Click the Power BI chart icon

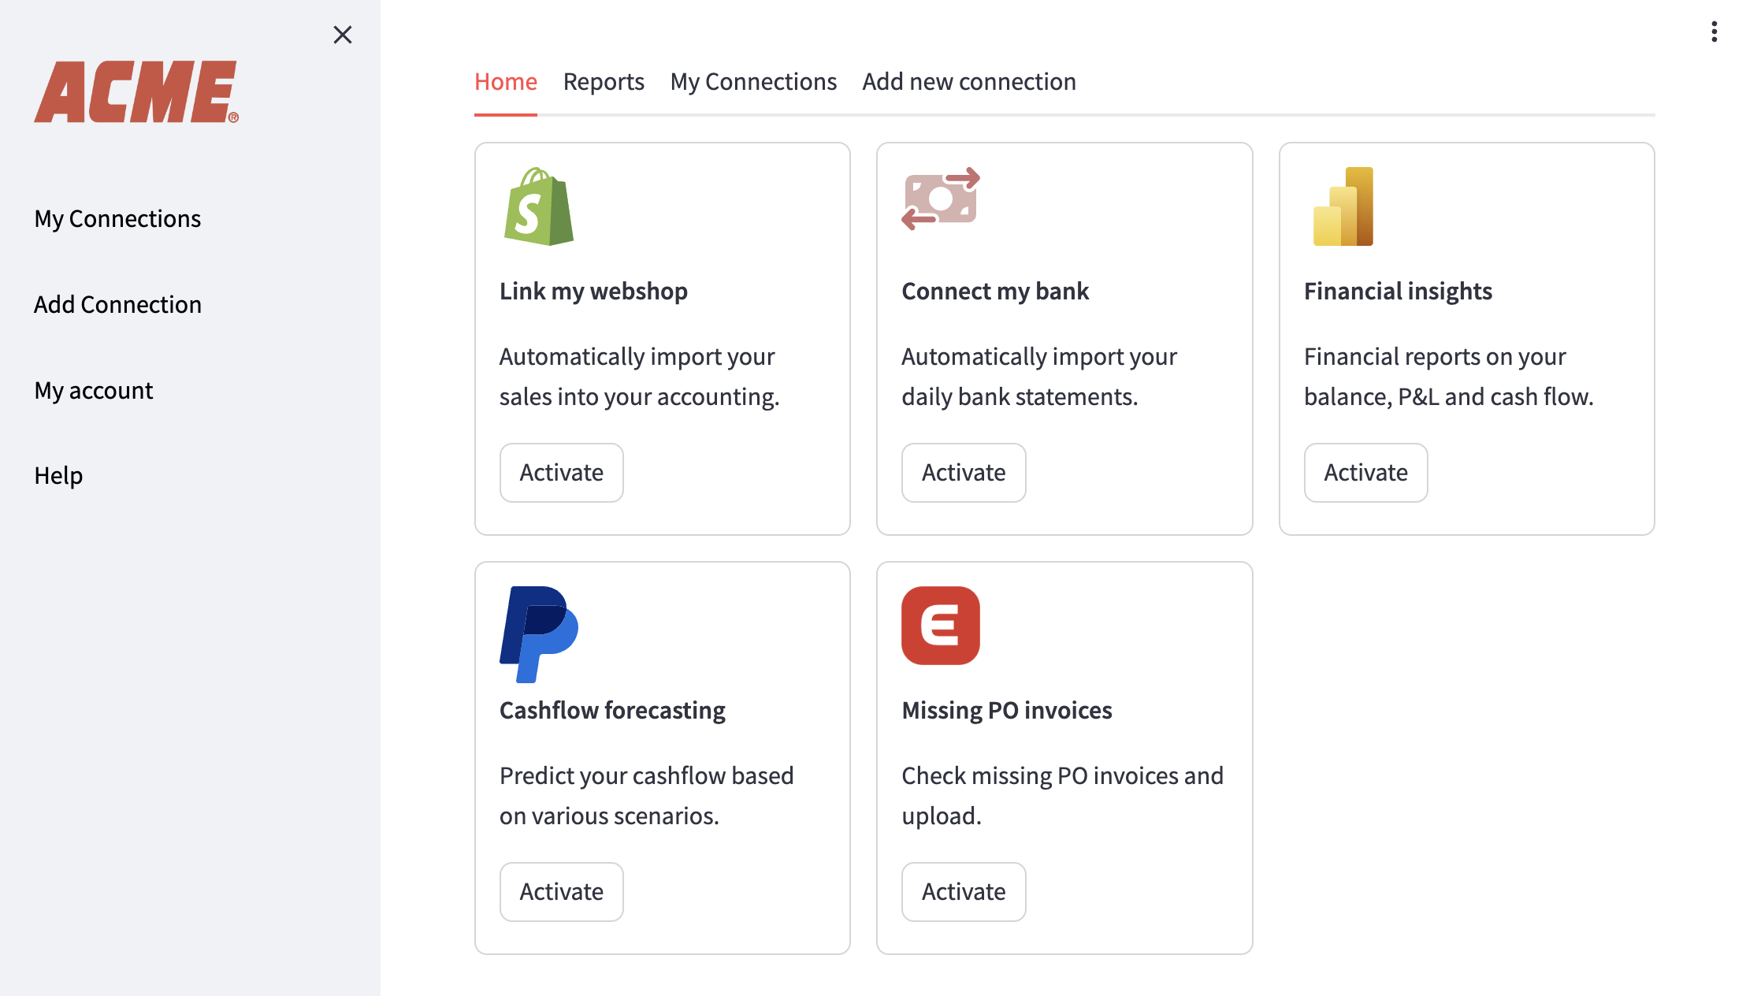[x=1343, y=206]
